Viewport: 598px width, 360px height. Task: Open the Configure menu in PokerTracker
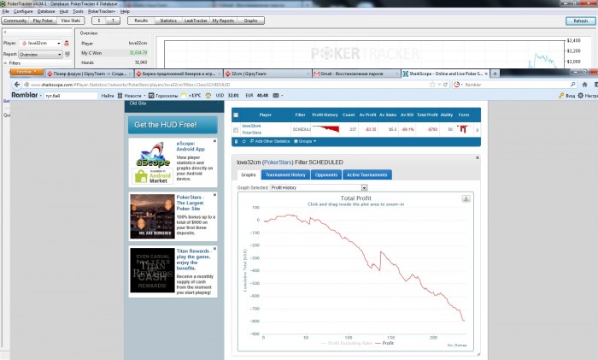(23, 11)
